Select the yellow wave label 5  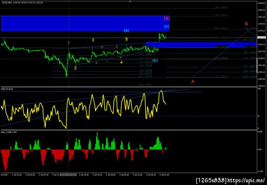pyautogui.click(x=126, y=39)
